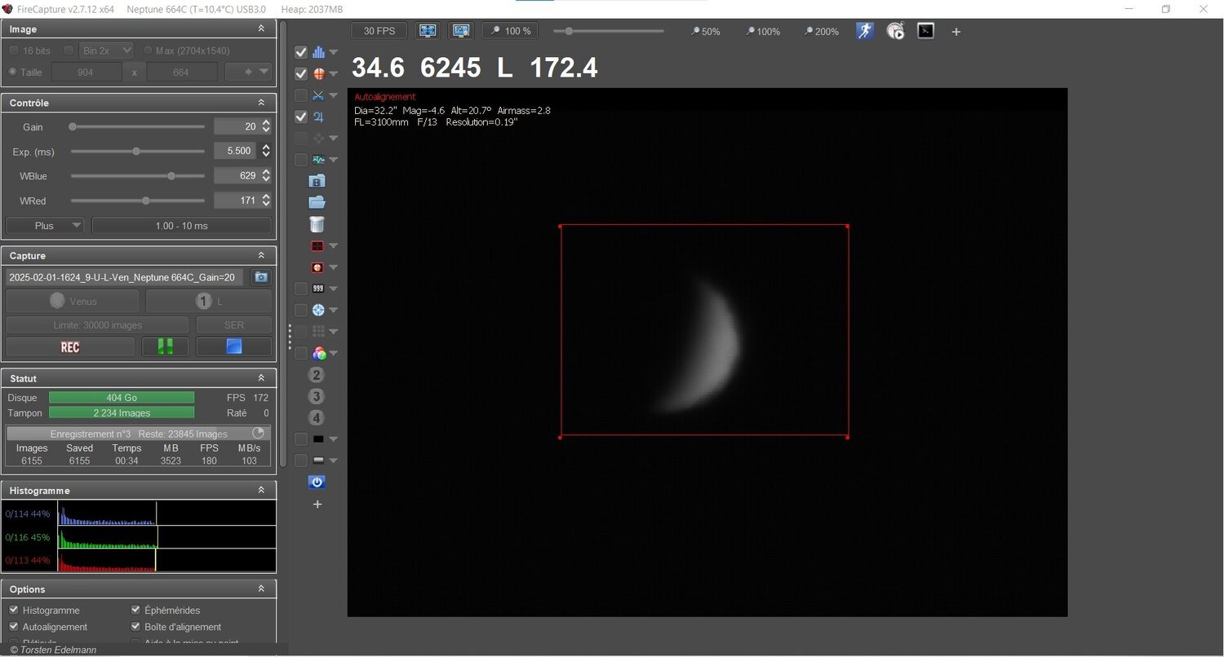The width and height of the screenshot is (1224, 657).
Task: Toggle the Éphémérides option checkbox
Action: pos(136,610)
